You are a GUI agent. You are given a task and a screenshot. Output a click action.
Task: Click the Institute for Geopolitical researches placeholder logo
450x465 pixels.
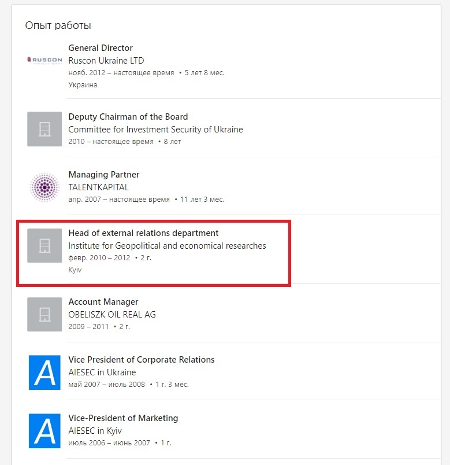pos(44,245)
